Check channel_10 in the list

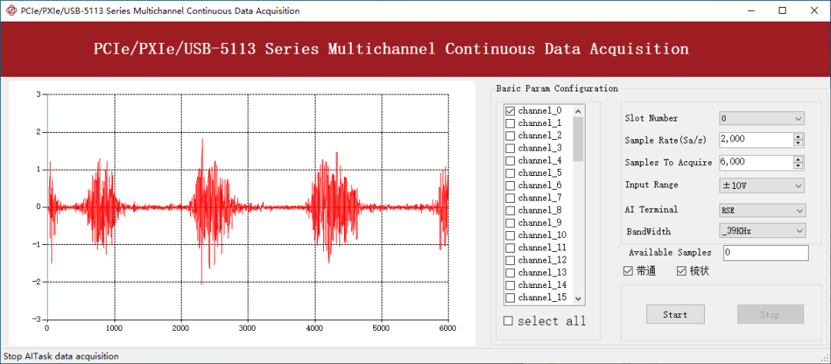pyautogui.click(x=510, y=236)
